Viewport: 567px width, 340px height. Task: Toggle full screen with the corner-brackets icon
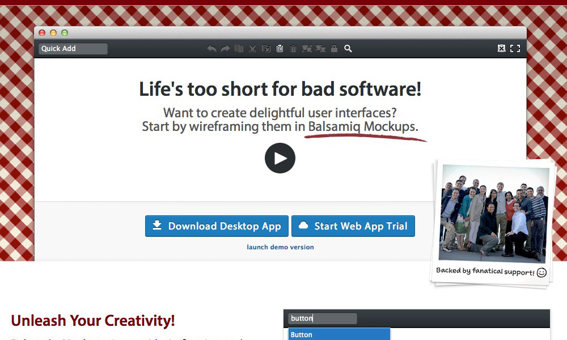[x=515, y=48]
